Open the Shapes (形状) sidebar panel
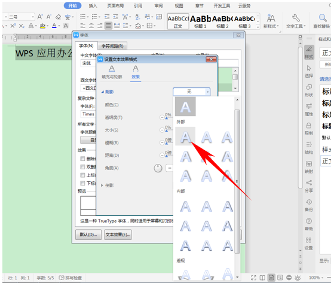The width and height of the screenshot is (331, 283). coord(309,90)
